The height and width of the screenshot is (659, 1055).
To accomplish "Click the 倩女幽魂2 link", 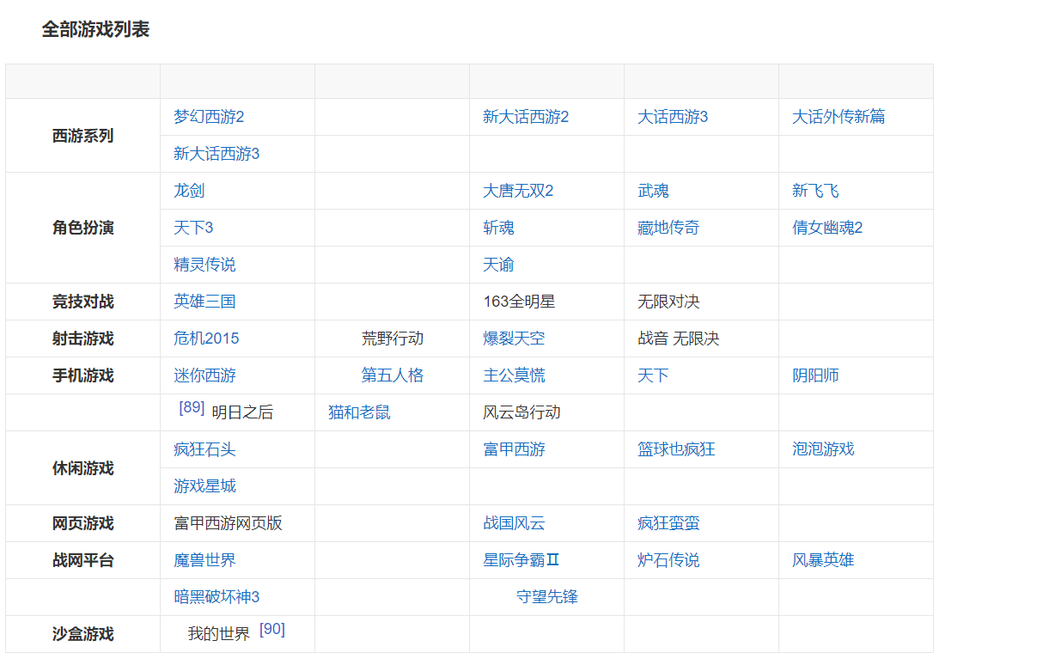I will 827,228.
